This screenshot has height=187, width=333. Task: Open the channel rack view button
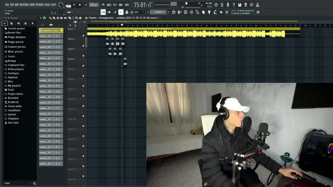[x=185, y=12]
